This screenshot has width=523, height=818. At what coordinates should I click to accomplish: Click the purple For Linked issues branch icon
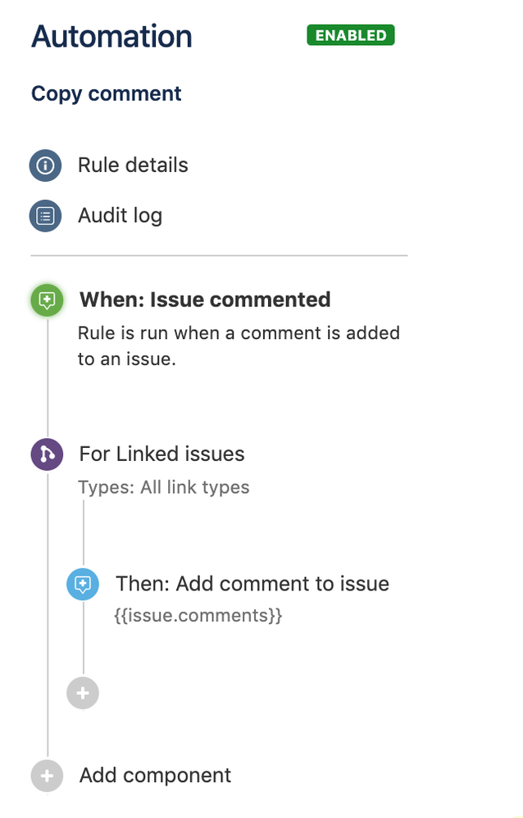47,454
